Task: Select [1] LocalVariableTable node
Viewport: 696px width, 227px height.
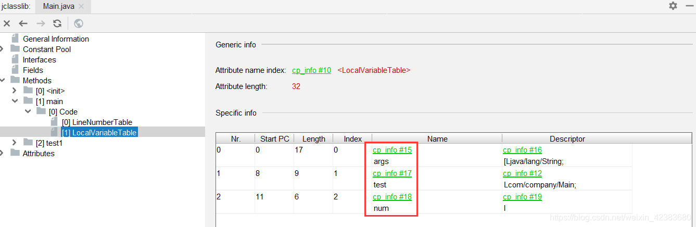Action: pyautogui.click(x=99, y=133)
